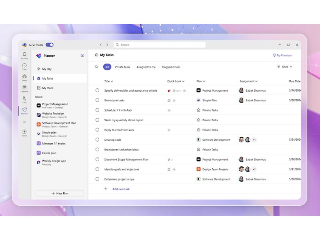Click the search magnifier beside All filter
This screenshot has width=320, height=240.
tap(96, 67)
